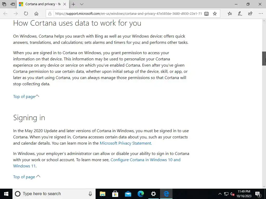266x199 pixels.
Task: Open File Explorer from taskbar
Action: pyautogui.click(x=102, y=194)
